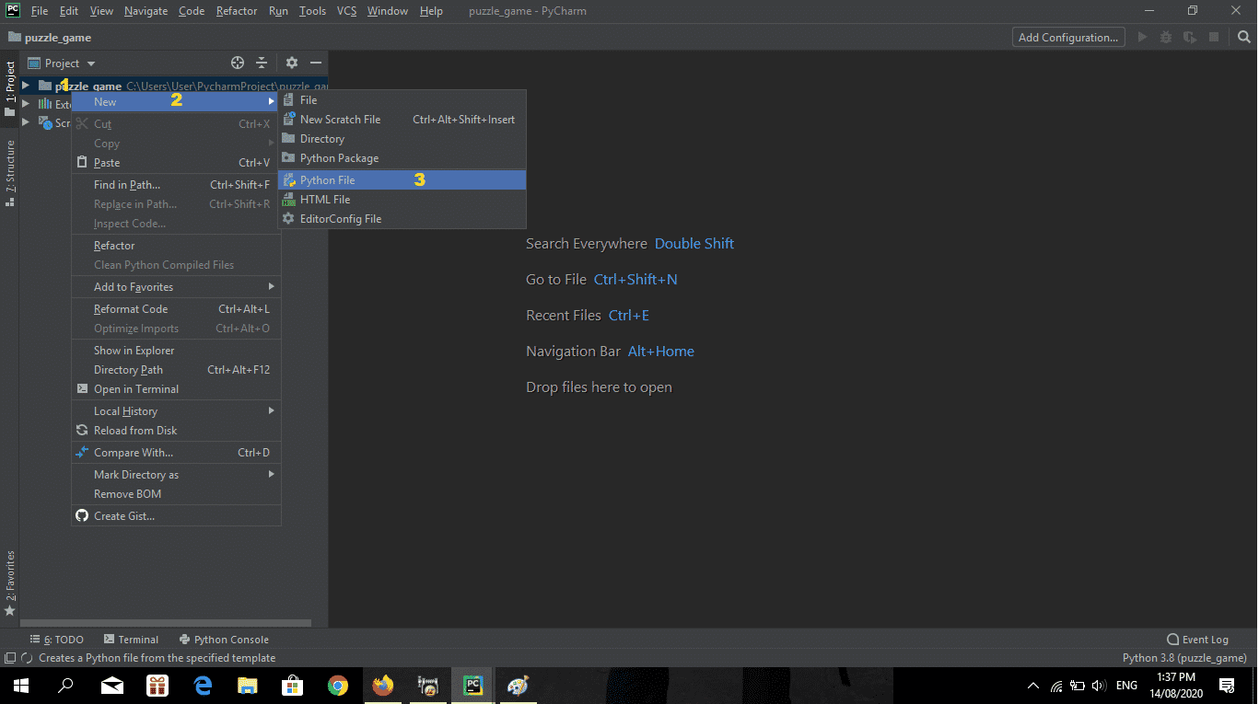The height and width of the screenshot is (704, 1259).
Task: Click Add Configuration button
Action: (x=1067, y=37)
